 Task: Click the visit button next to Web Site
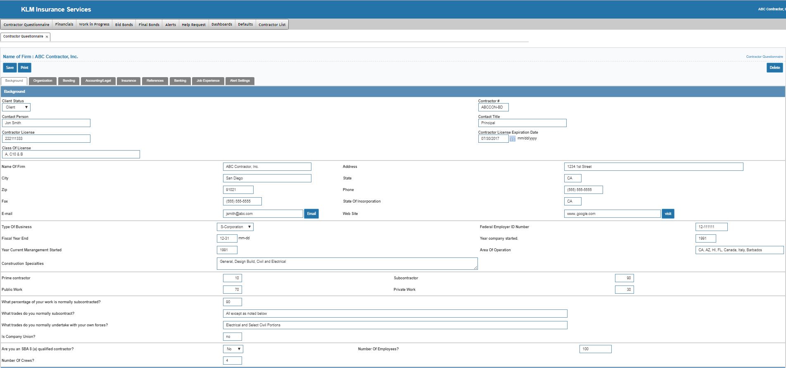[668, 214]
